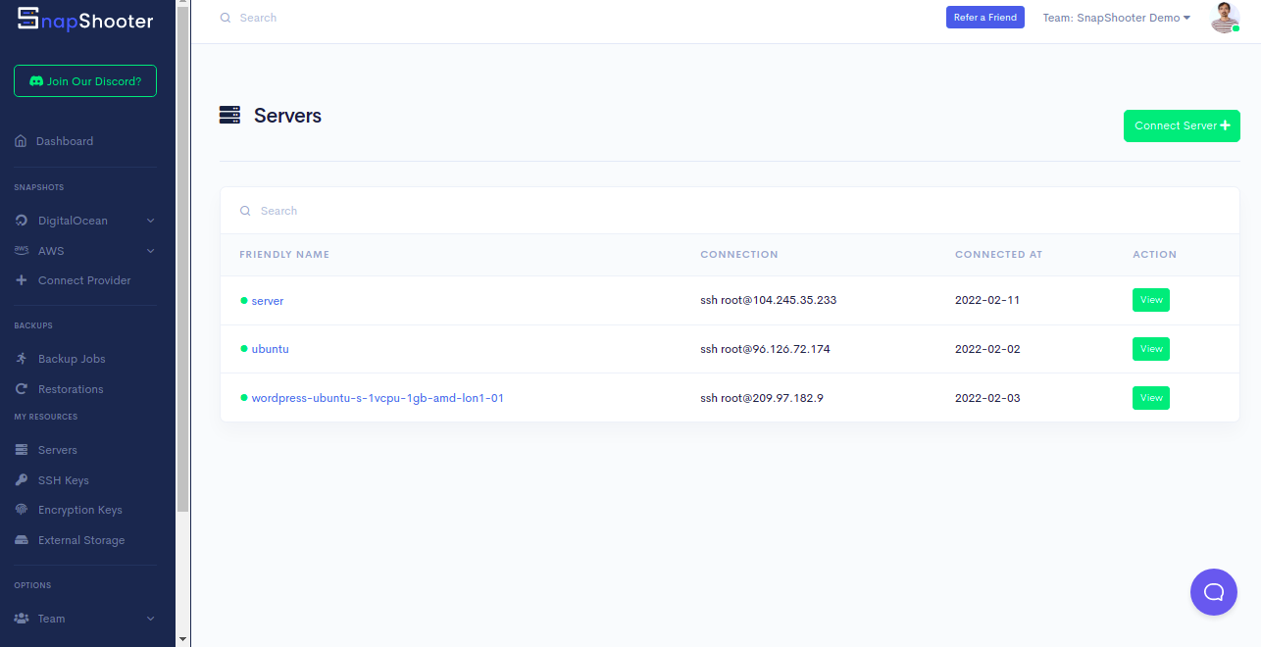Go to Backup Jobs
The height and width of the screenshot is (647, 1261).
(x=72, y=359)
